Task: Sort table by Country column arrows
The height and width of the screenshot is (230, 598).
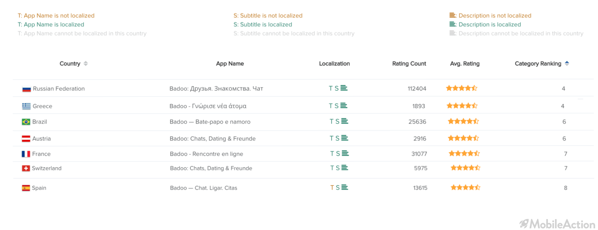Action: 86,63
